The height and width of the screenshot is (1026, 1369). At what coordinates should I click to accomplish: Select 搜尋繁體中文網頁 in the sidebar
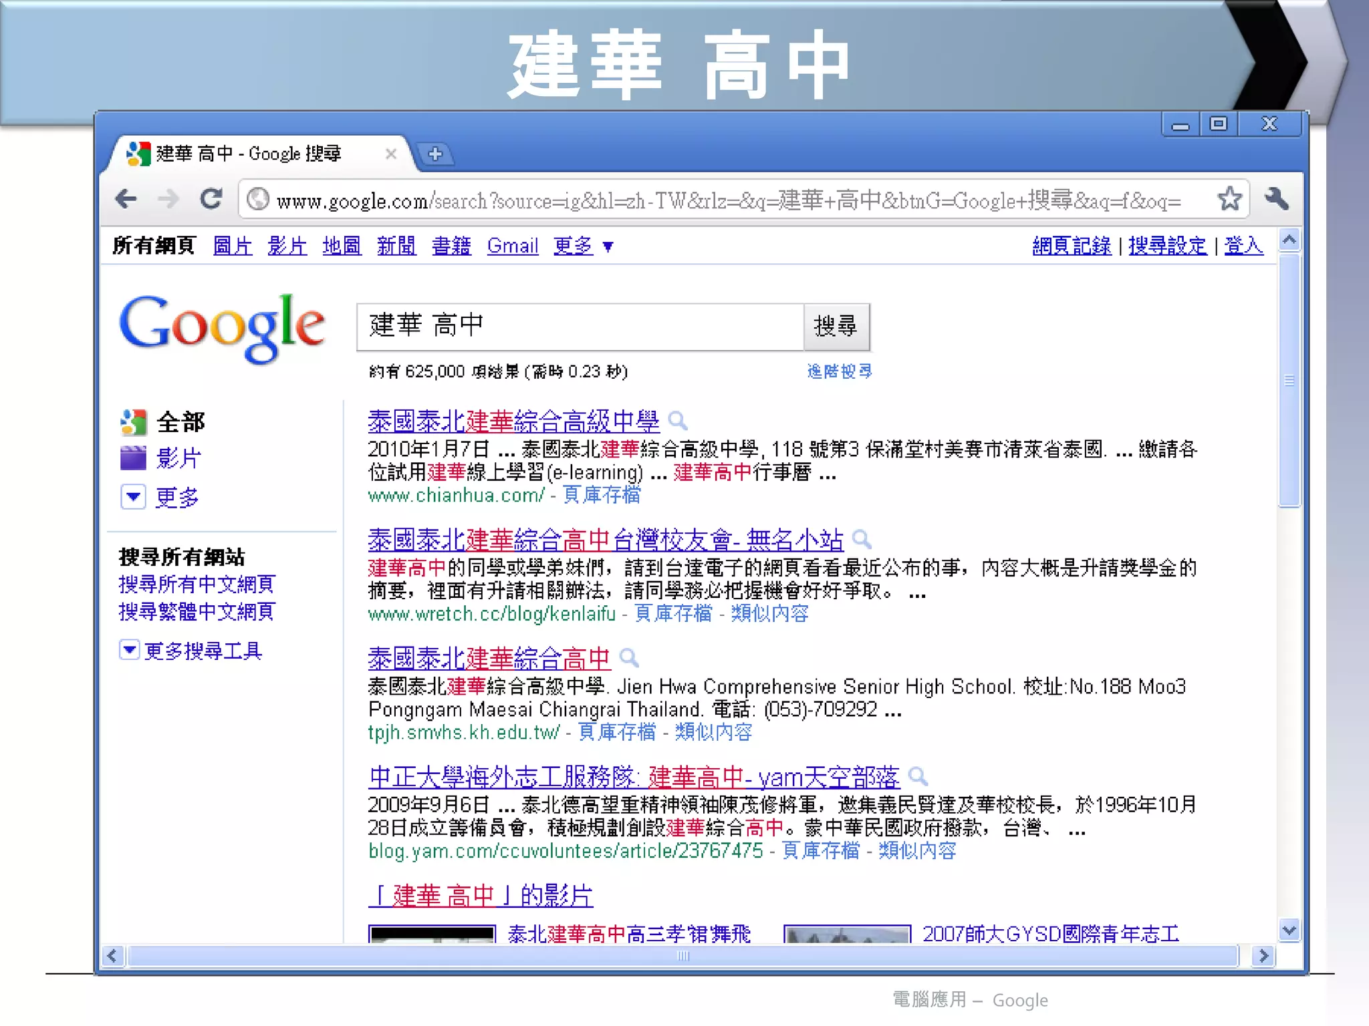point(197,612)
